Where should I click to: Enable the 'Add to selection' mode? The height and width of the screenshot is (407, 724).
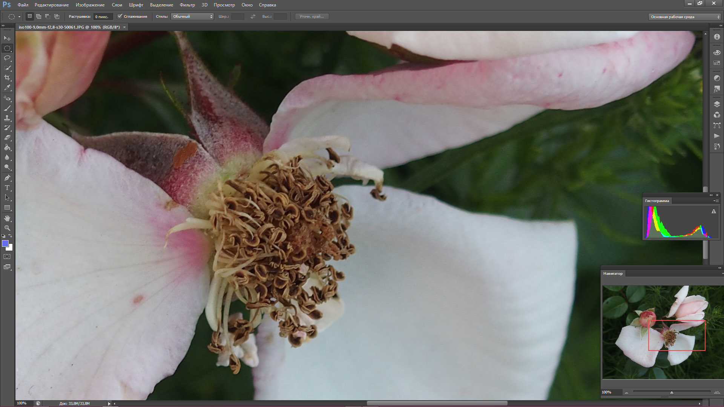pyautogui.click(x=38, y=17)
